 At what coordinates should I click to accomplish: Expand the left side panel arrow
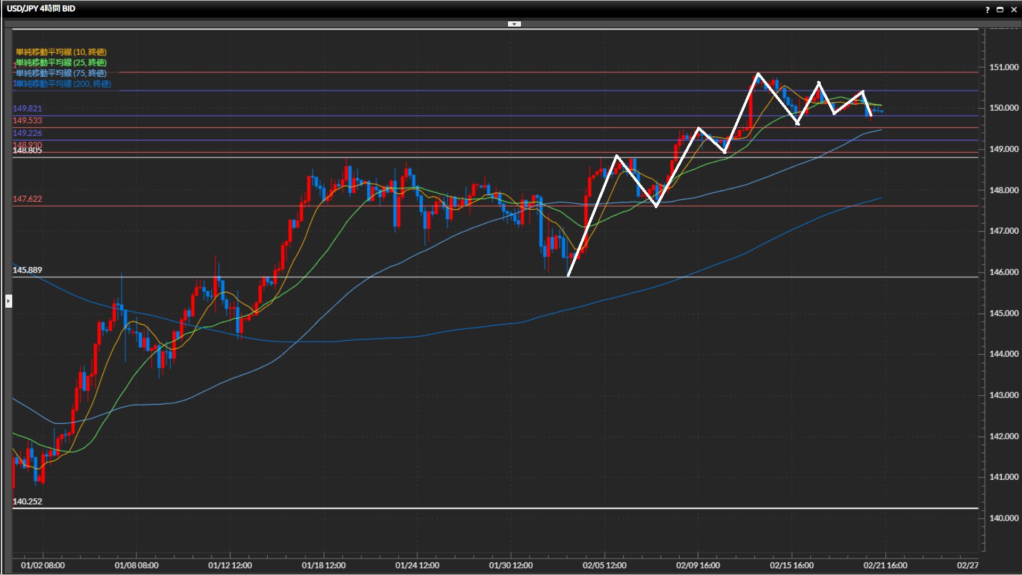coord(9,301)
